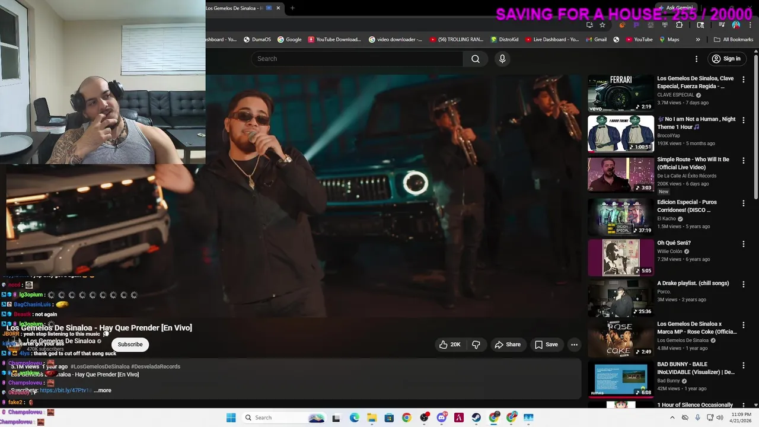Image resolution: width=759 pixels, height=427 pixels.
Task: Open the #LosGemelosDeSinaloa hashtag link
Action: 100,367
